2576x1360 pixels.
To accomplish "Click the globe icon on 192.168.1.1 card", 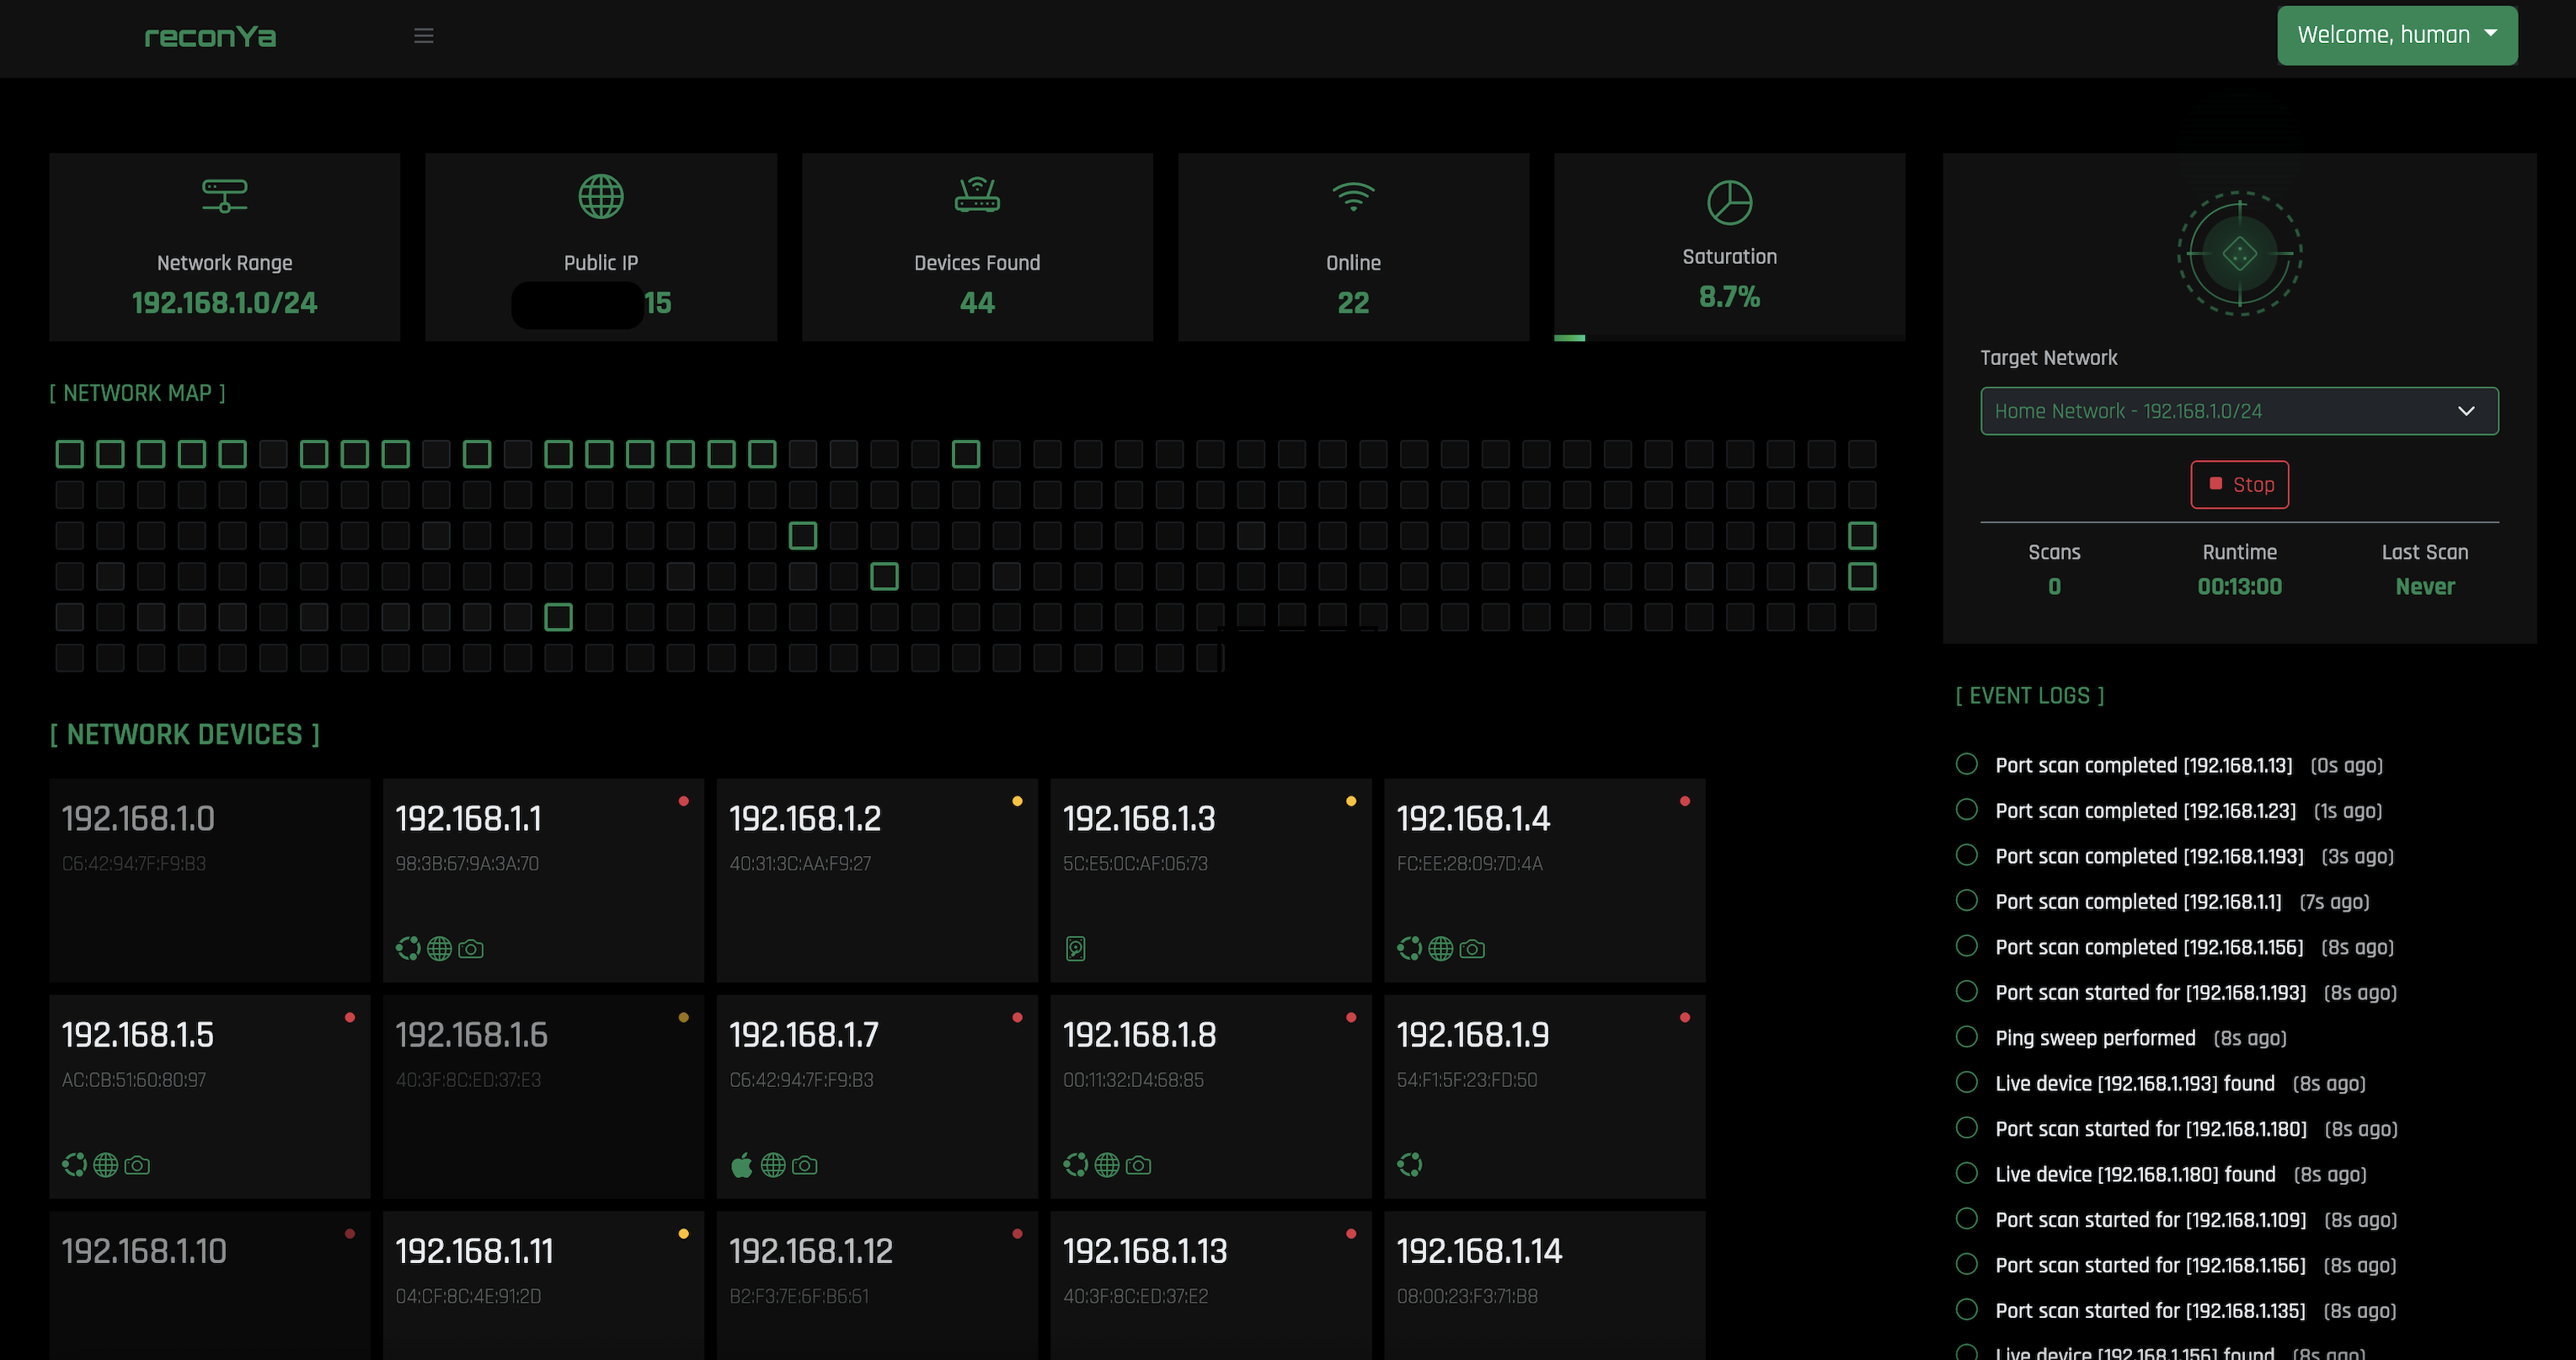I will pyautogui.click(x=439, y=948).
